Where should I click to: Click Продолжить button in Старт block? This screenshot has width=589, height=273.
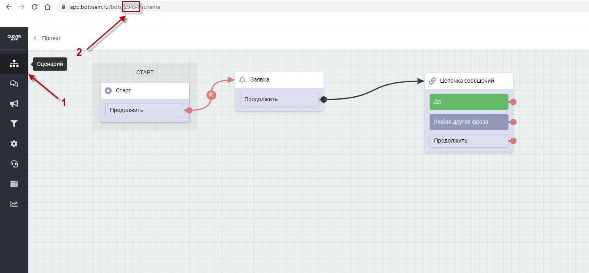tap(145, 110)
